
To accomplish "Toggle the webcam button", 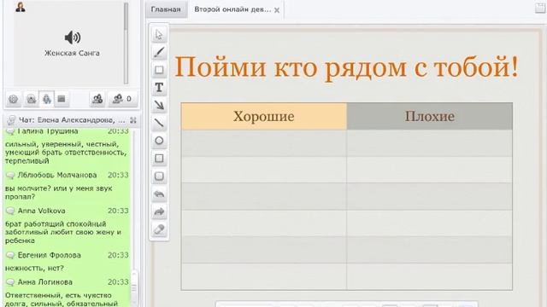I will (31, 99).
